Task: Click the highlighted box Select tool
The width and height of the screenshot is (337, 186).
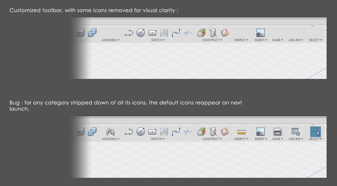Action: pyautogui.click(x=315, y=132)
